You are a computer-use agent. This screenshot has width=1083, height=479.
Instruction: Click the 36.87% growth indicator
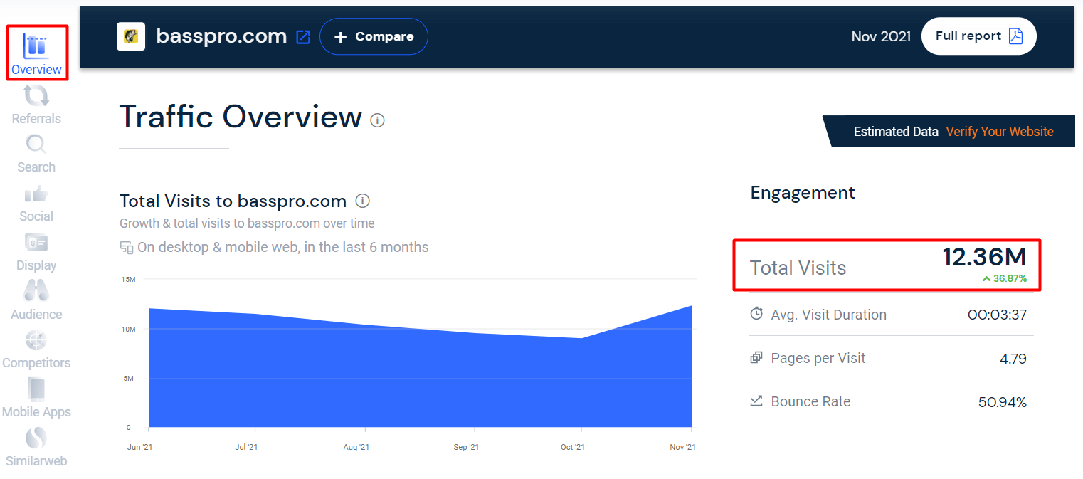1004,279
